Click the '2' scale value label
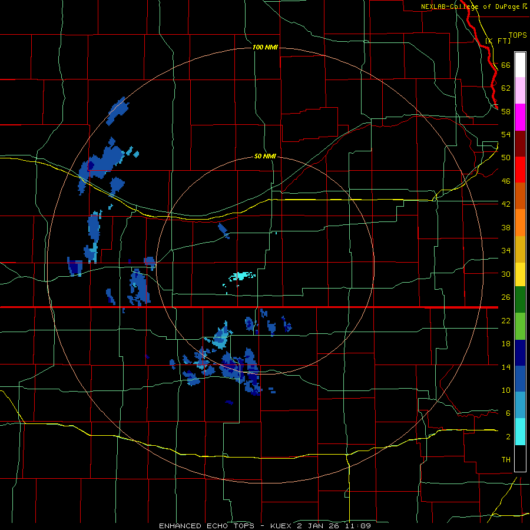Screen dimensions: 530x530 point(508,437)
